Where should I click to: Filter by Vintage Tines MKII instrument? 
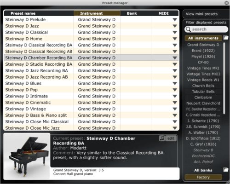pos(203,74)
